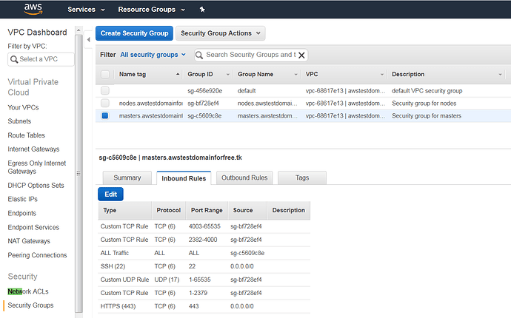511x318 pixels.
Task: Open the Tags tab
Action: pyautogui.click(x=302, y=177)
